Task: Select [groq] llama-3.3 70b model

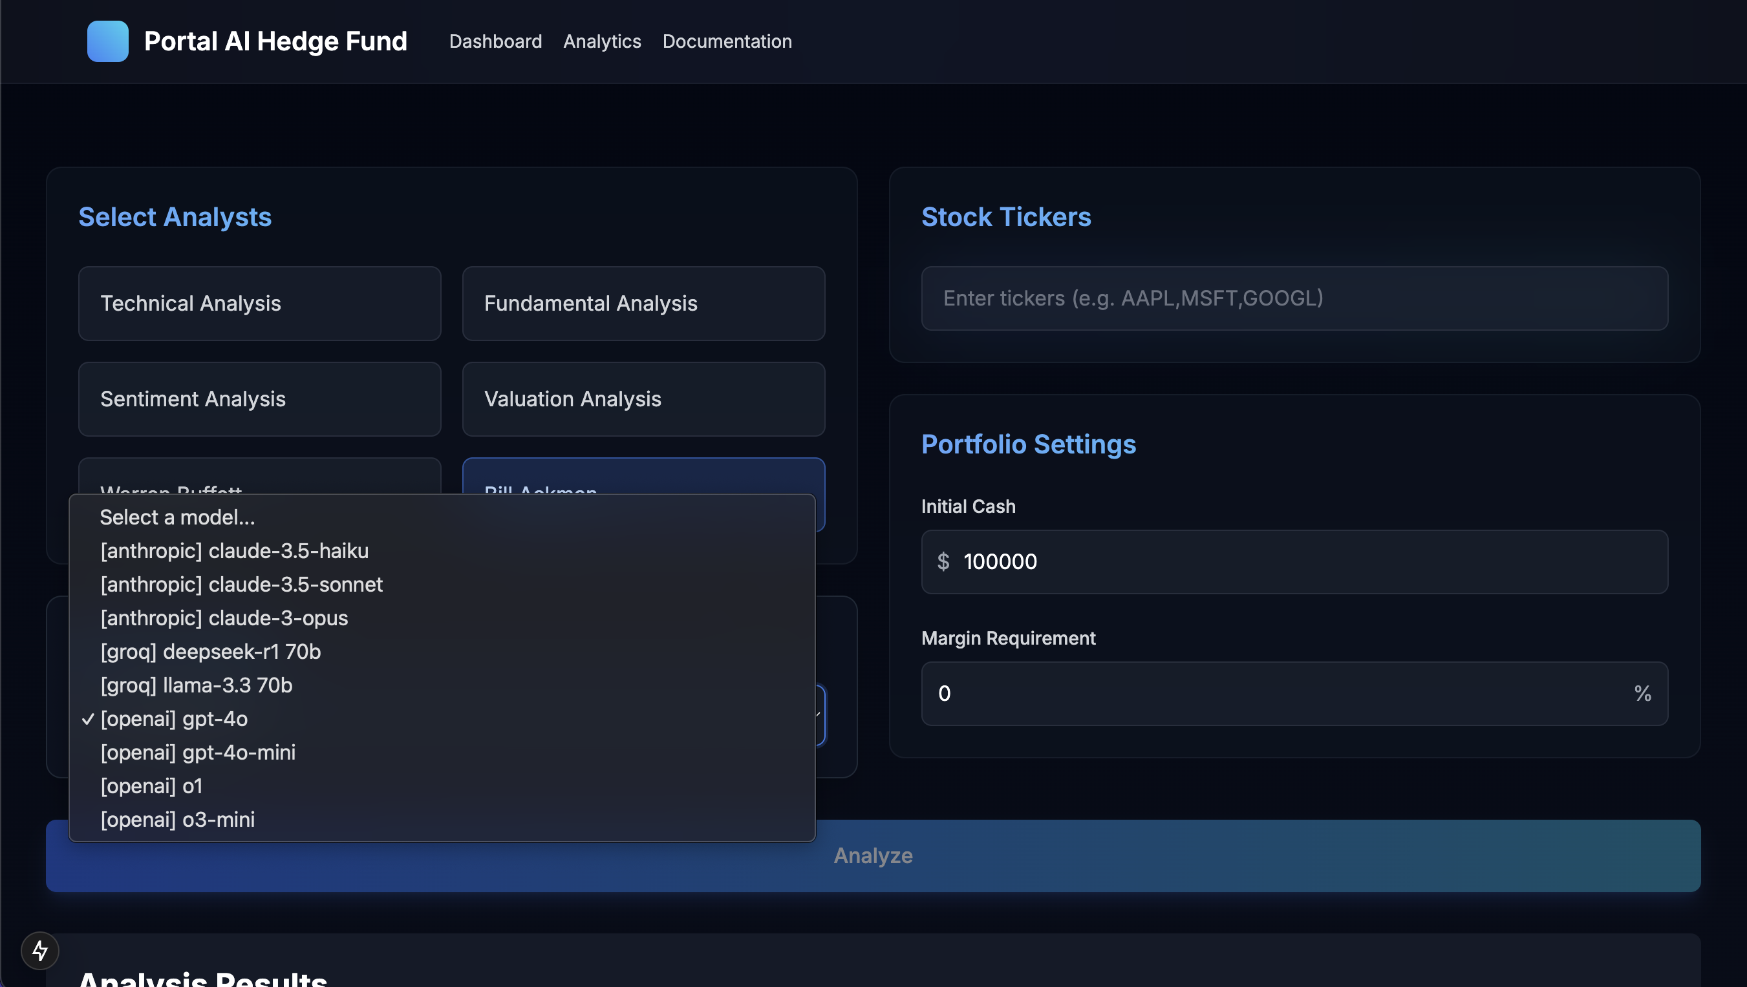Action: [x=442, y=685]
